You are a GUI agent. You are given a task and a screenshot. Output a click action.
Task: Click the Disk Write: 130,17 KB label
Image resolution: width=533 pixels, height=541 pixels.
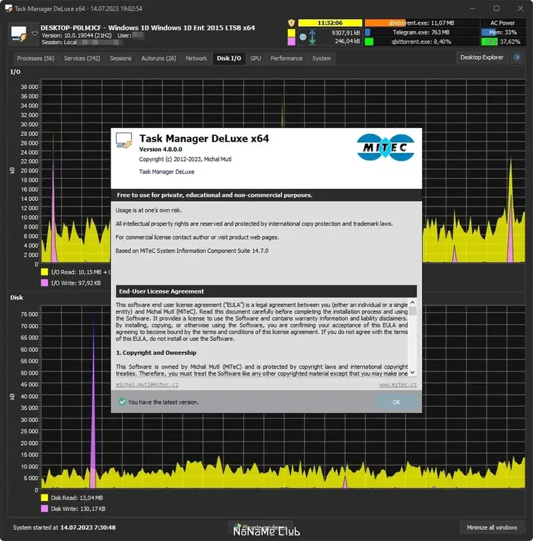coord(78,509)
